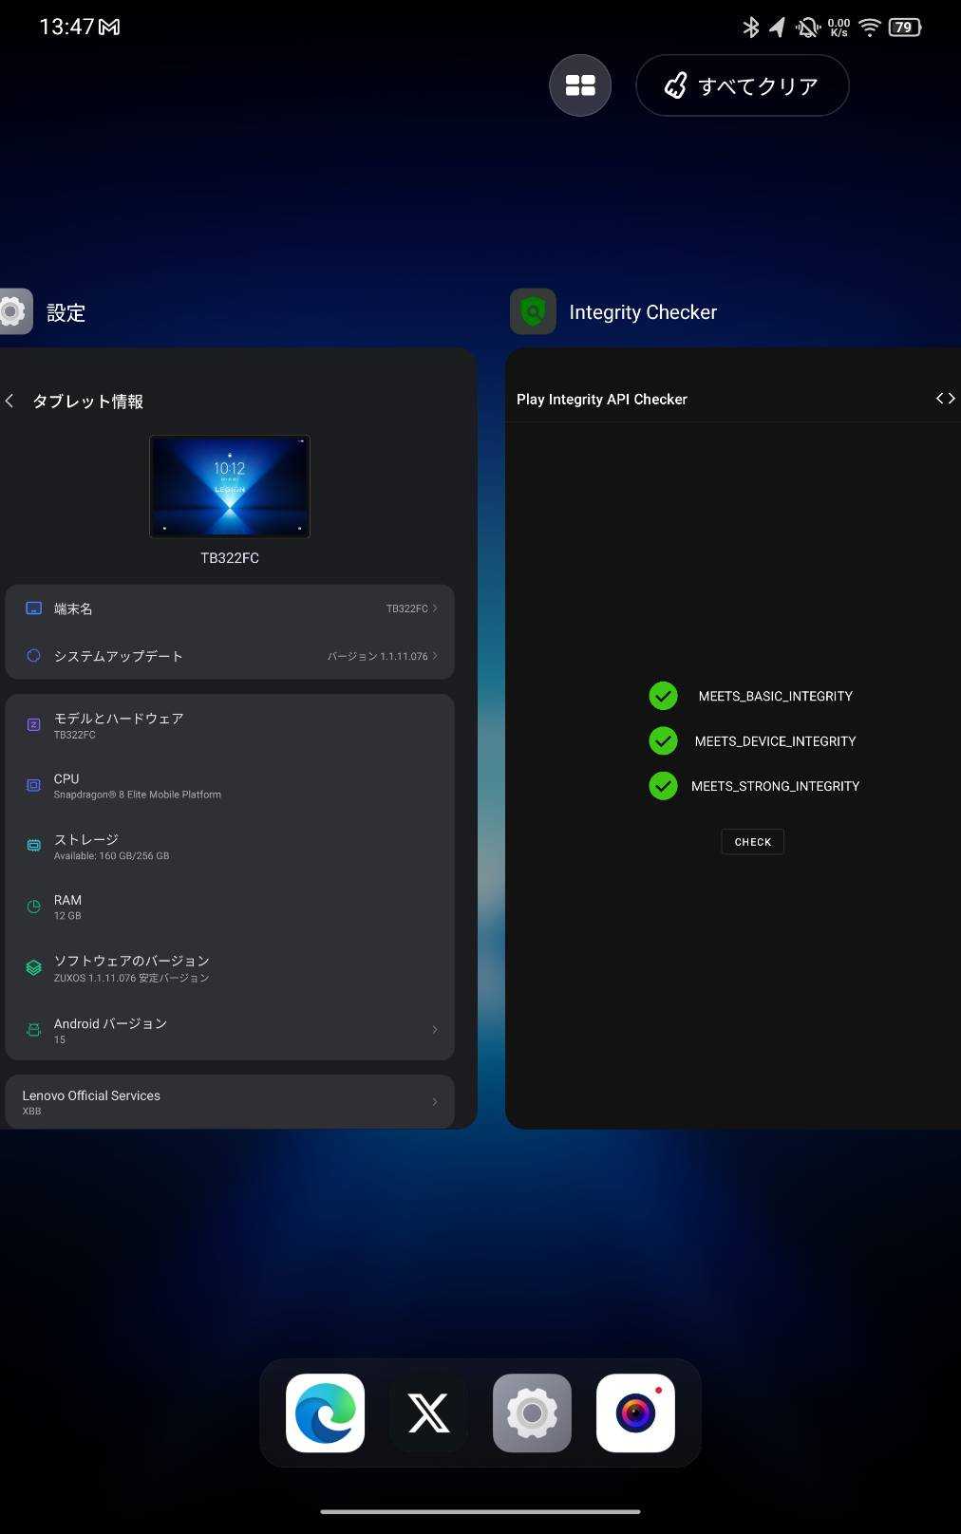The height and width of the screenshot is (1534, 961).
Task: Tap the battery 79 indicator
Action: (x=905, y=28)
